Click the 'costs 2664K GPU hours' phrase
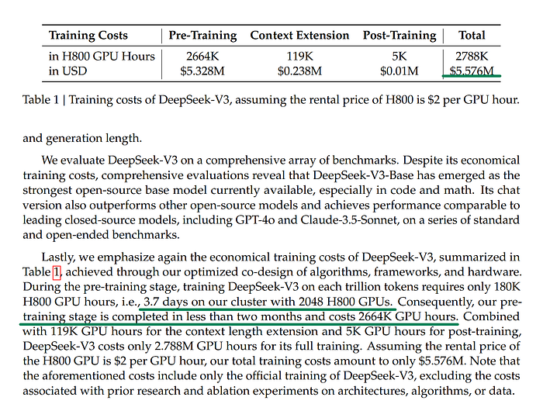Image resolution: width=543 pixels, height=404 pixels. coord(393,316)
